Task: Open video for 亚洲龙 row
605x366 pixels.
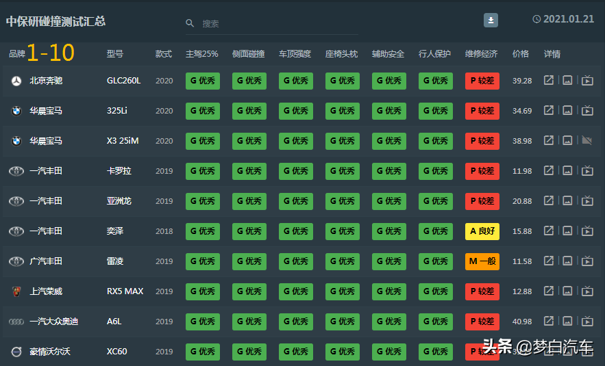Action: tap(587, 200)
